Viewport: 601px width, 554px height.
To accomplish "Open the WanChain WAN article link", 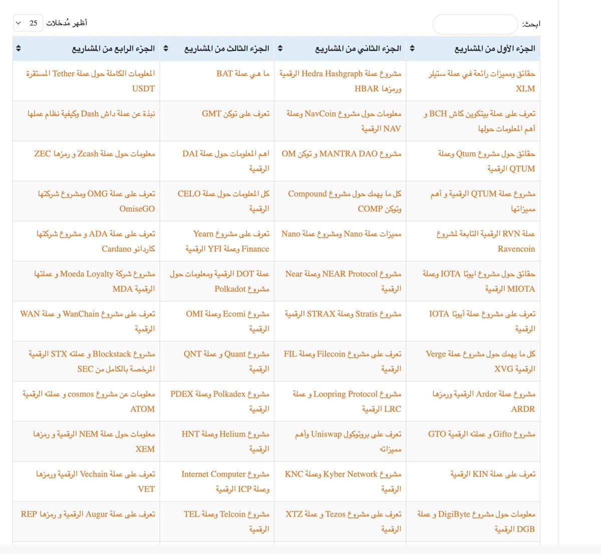I will [x=88, y=321].
